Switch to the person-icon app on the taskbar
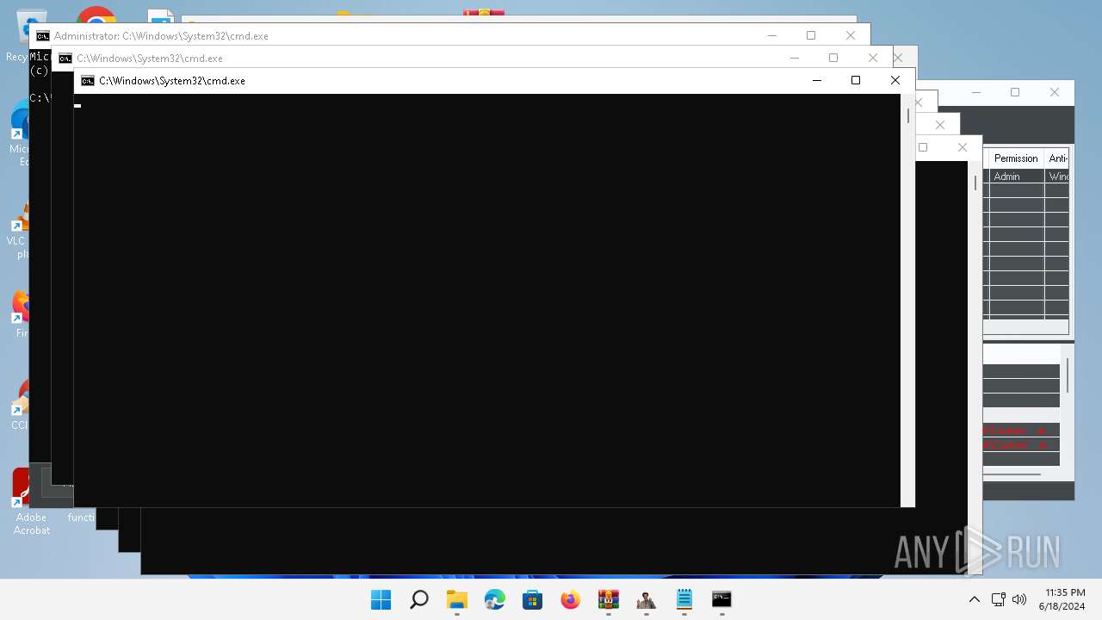 (x=646, y=599)
